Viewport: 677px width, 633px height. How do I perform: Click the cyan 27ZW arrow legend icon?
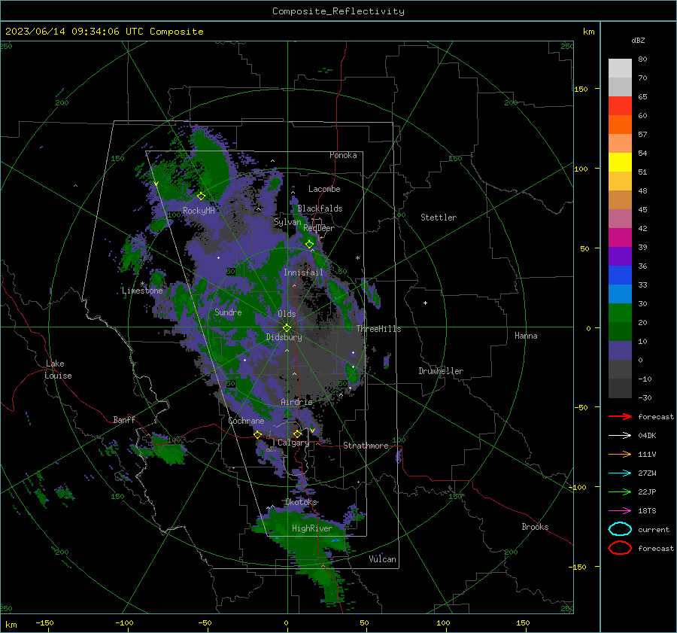620,473
